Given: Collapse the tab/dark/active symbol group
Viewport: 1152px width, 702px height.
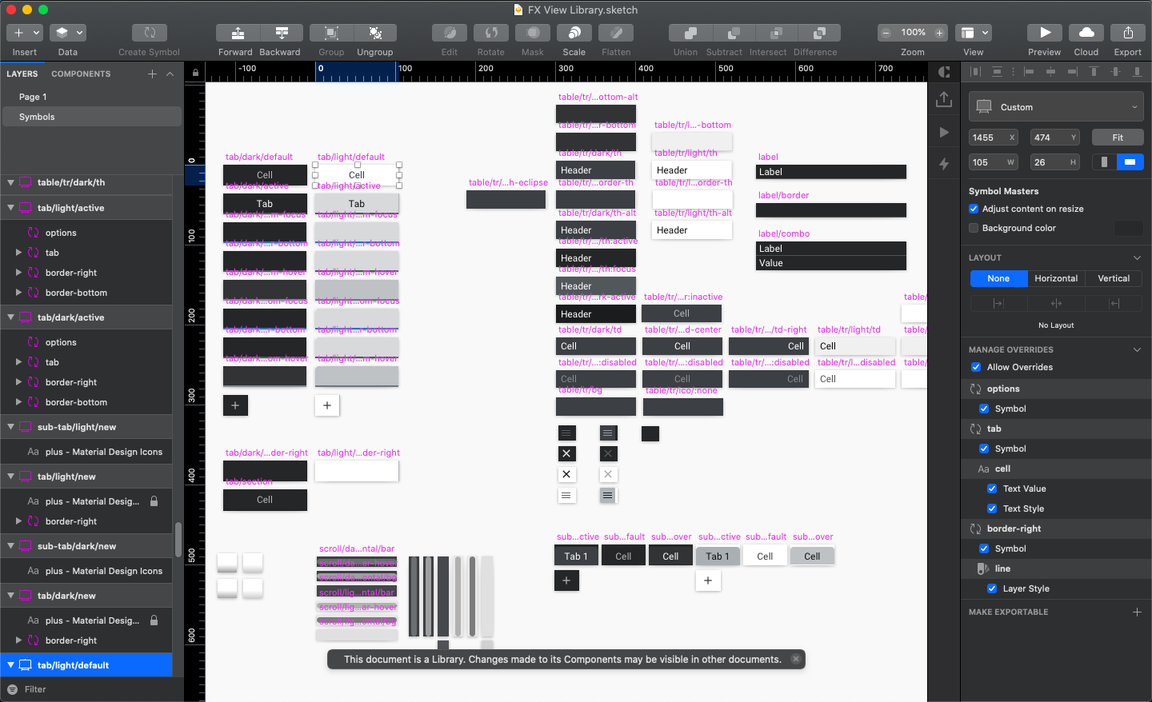Looking at the screenshot, I should pyautogui.click(x=10, y=317).
